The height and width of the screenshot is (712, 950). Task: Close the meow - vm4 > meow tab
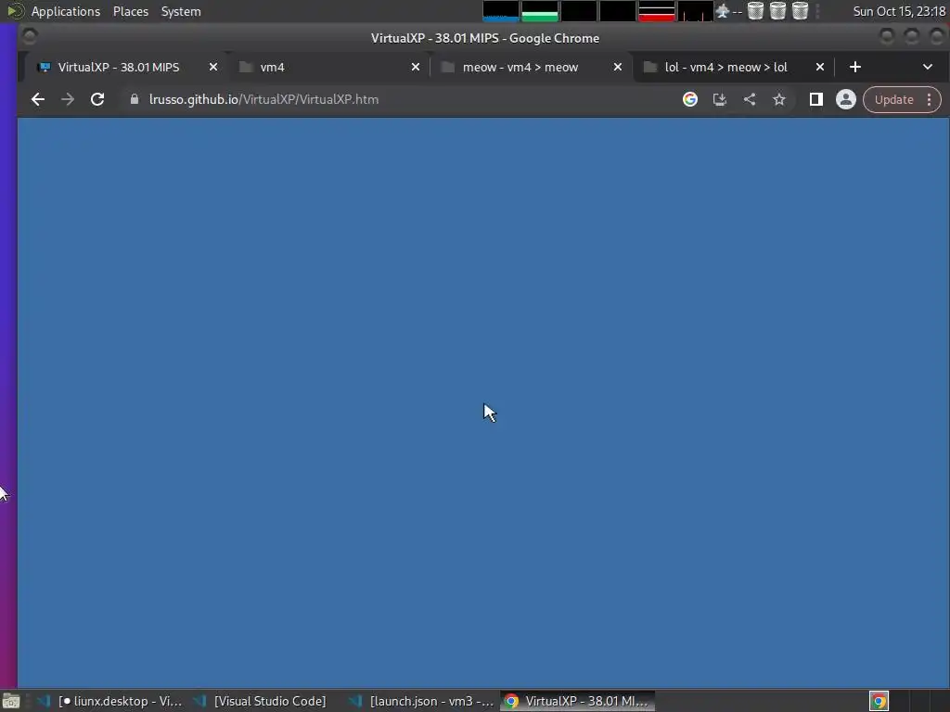(x=617, y=67)
